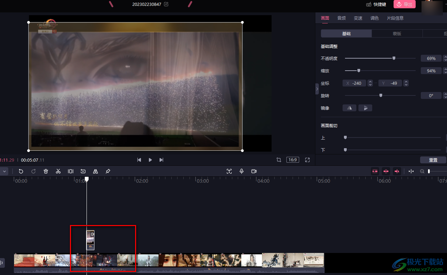Click the timeline fit-to-width icon

(411, 171)
